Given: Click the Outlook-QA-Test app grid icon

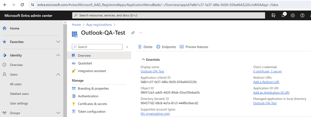Looking at the screenshot, I should click(75, 34).
